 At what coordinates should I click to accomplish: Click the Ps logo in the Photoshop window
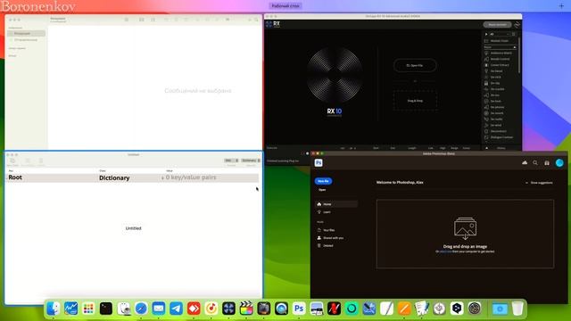coord(319,162)
